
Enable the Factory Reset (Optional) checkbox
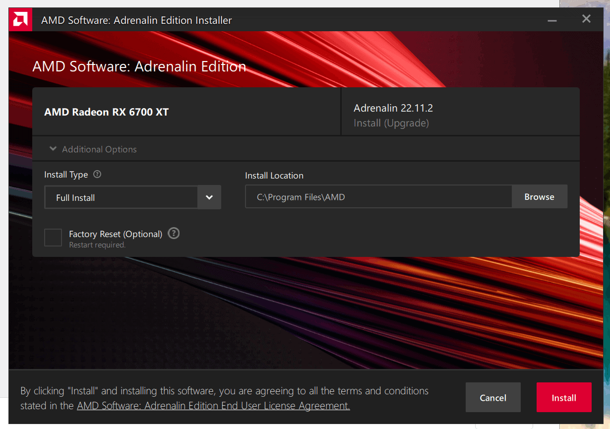pyautogui.click(x=53, y=237)
